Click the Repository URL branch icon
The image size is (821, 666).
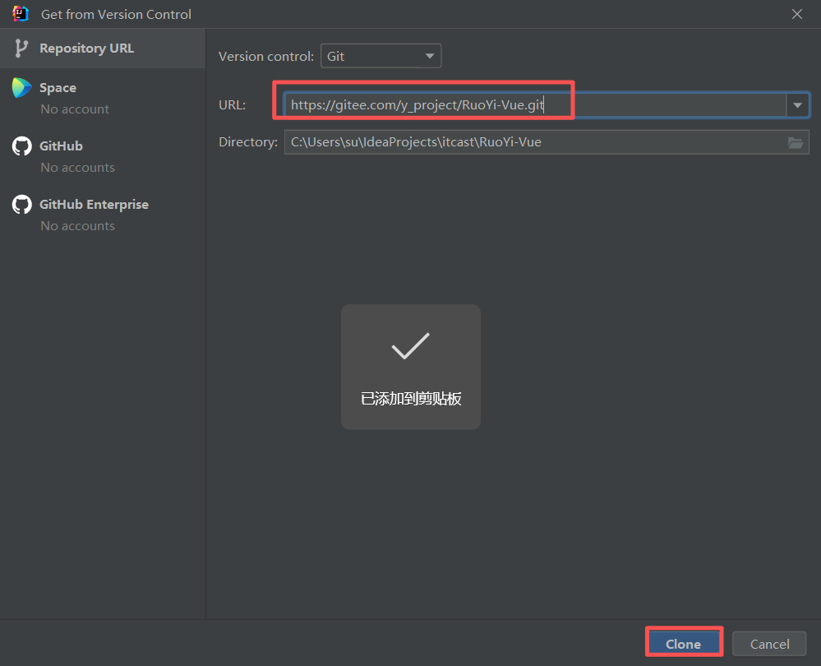click(x=21, y=49)
